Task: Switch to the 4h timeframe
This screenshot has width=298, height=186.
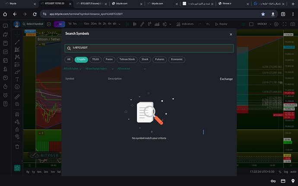Action: pos(109,24)
